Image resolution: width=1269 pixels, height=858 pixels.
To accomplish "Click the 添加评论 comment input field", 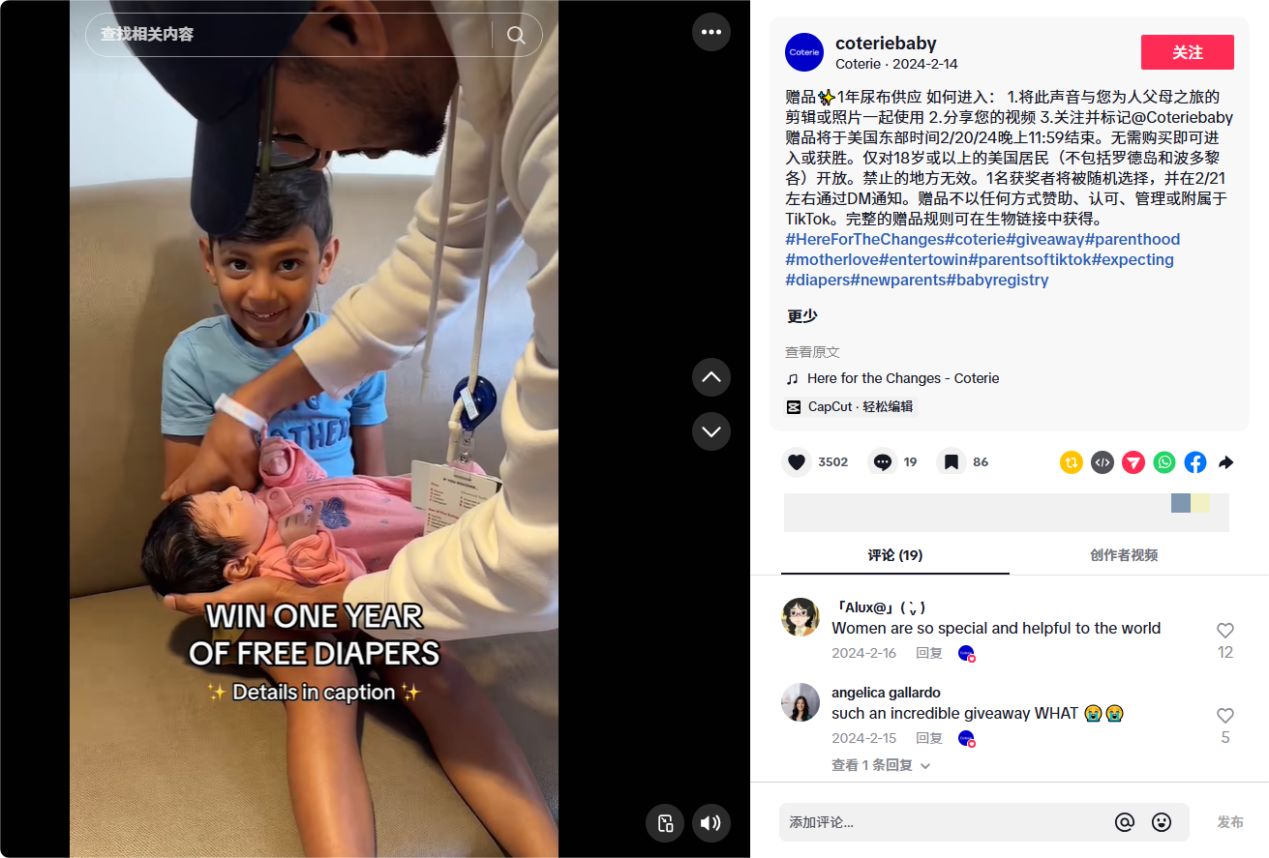I will coord(944,822).
